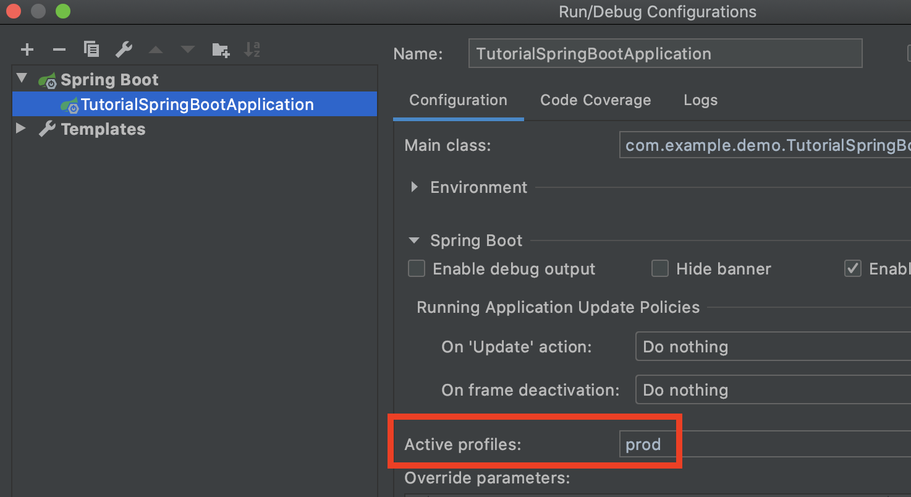911x497 pixels.
Task: Click the Sort Configurations alphabetically icon
Action: tap(252, 50)
